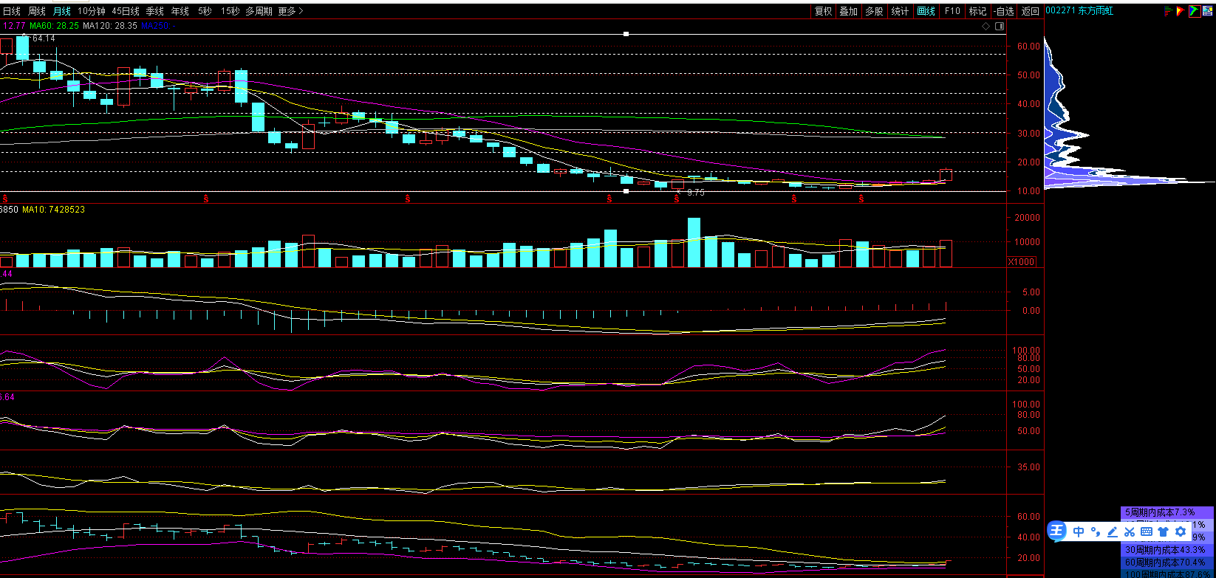Toggle the 画线 drawing tools
The image size is (1216, 578).
[x=926, y=11]
